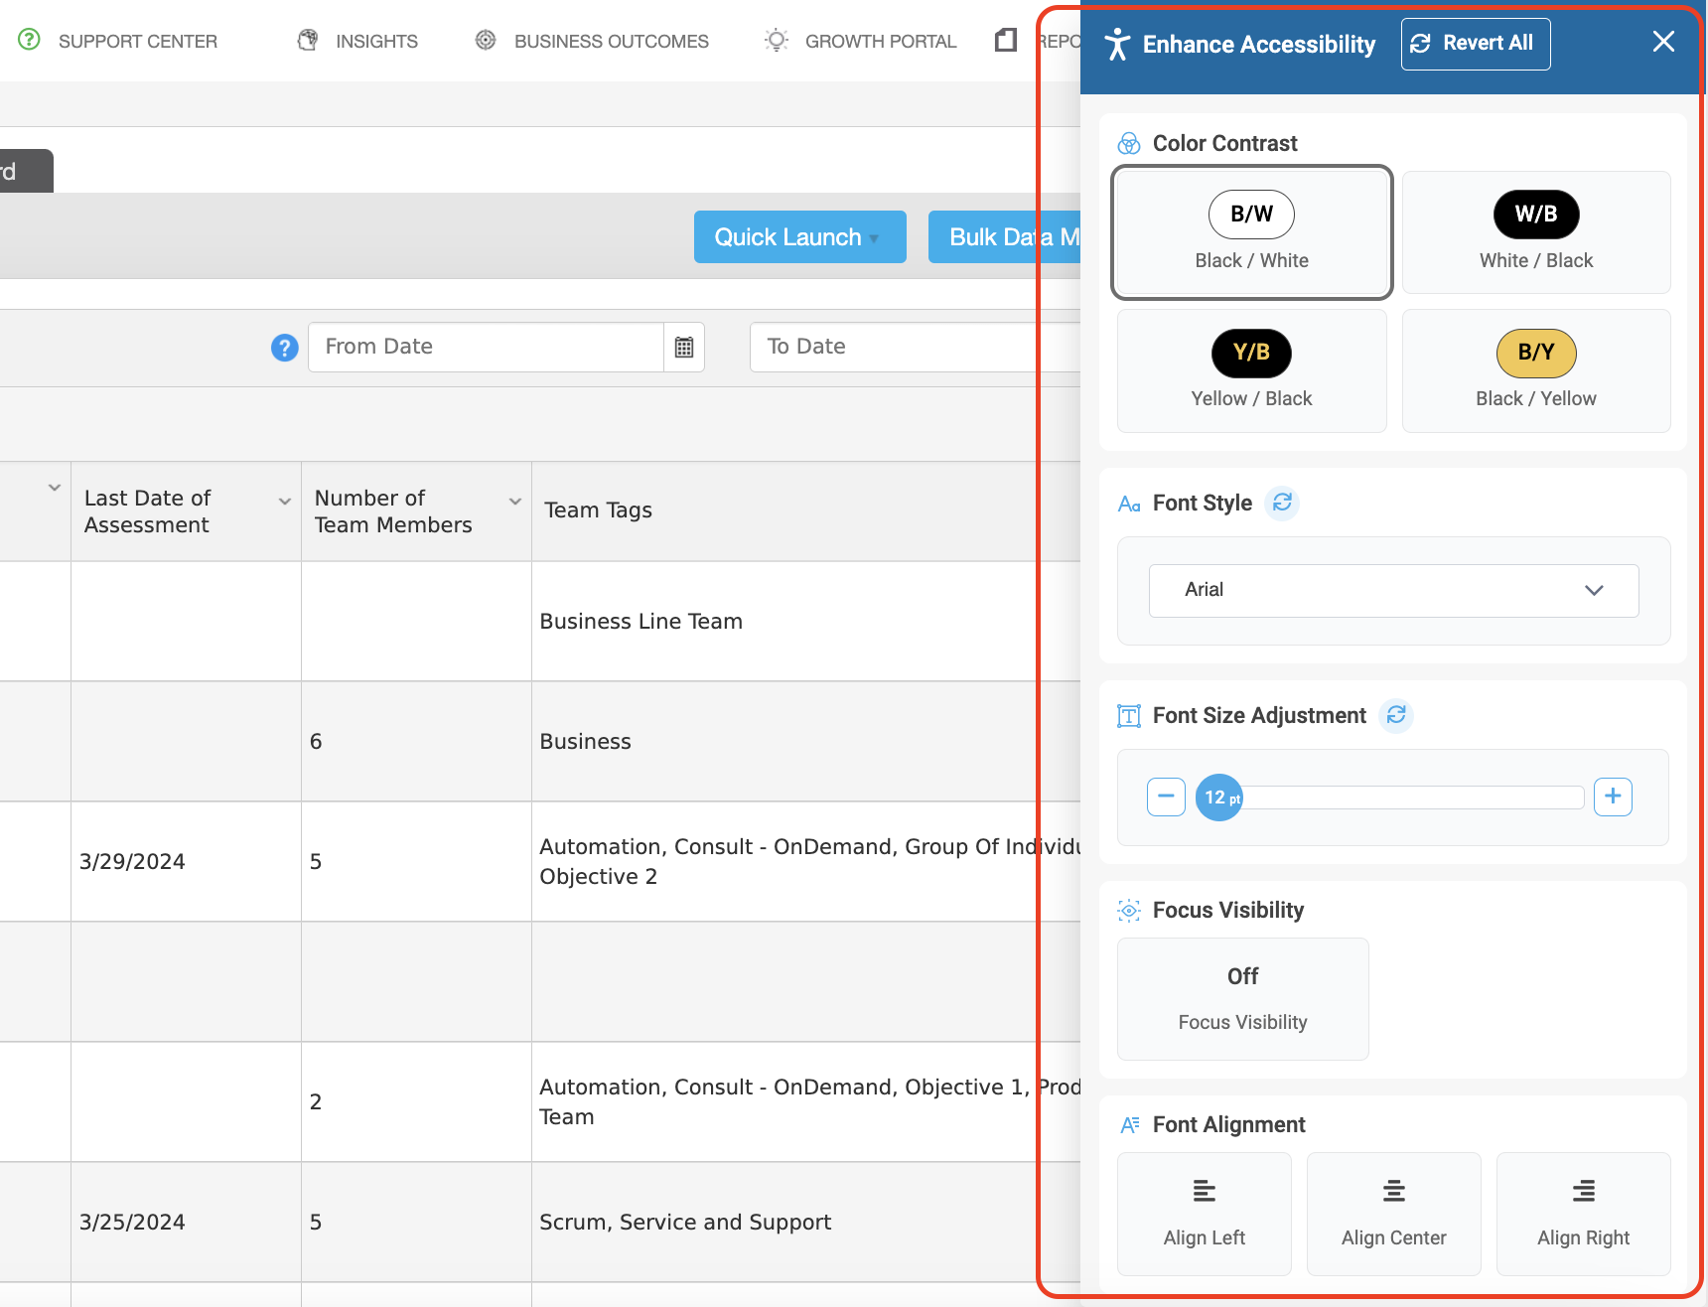This screenshot has width=1708, height=1307.
Task: Increase font size with the plus button
Action: pos(1613,797)
